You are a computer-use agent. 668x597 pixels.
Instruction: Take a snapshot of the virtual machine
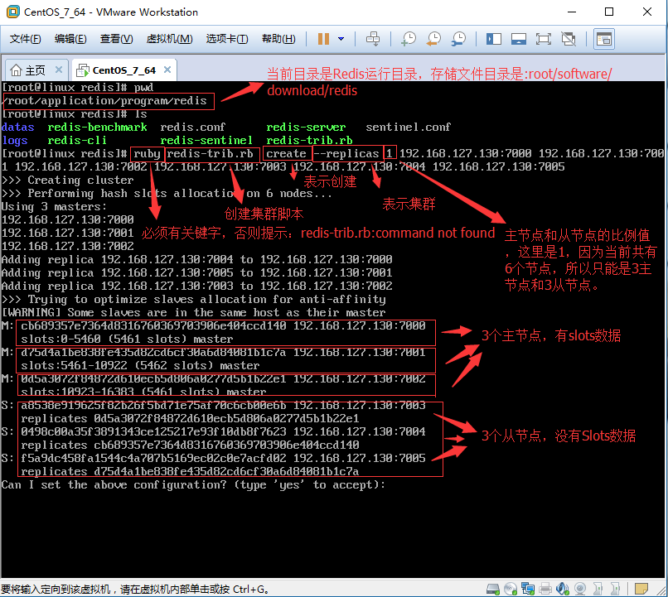pyautogui.click(x=409, y=39)
